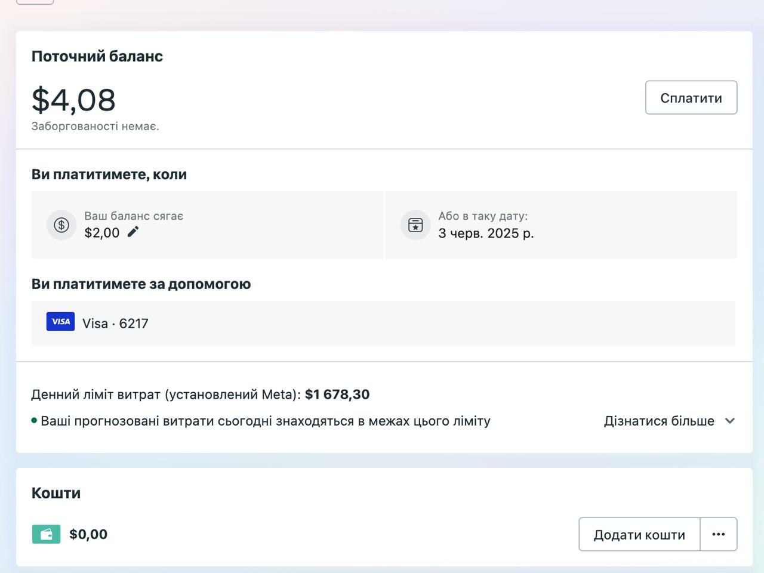Click the Ви платитимете, коли heading
The width and height of the screenshot is (764, 573).
(109, 174)
